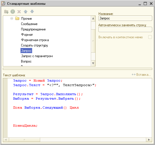
Task: Maximize the Стандартные шаблоны window
Action: point(145,4)
